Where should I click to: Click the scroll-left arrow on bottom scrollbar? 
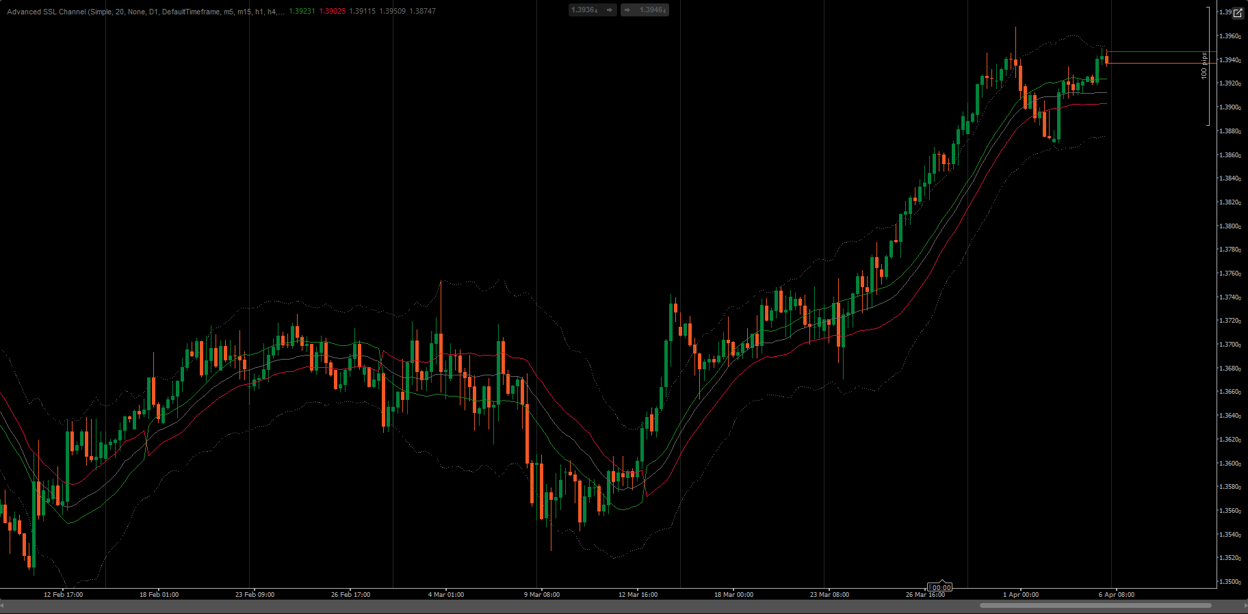(x=3, y=605)
